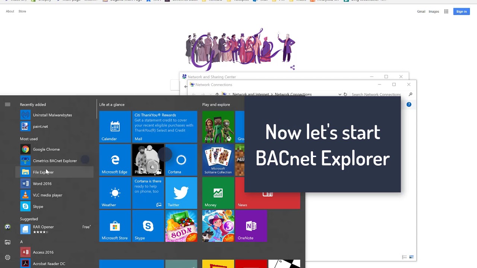
Task: Click the Google Sign in button
Action: pos(461,12)
